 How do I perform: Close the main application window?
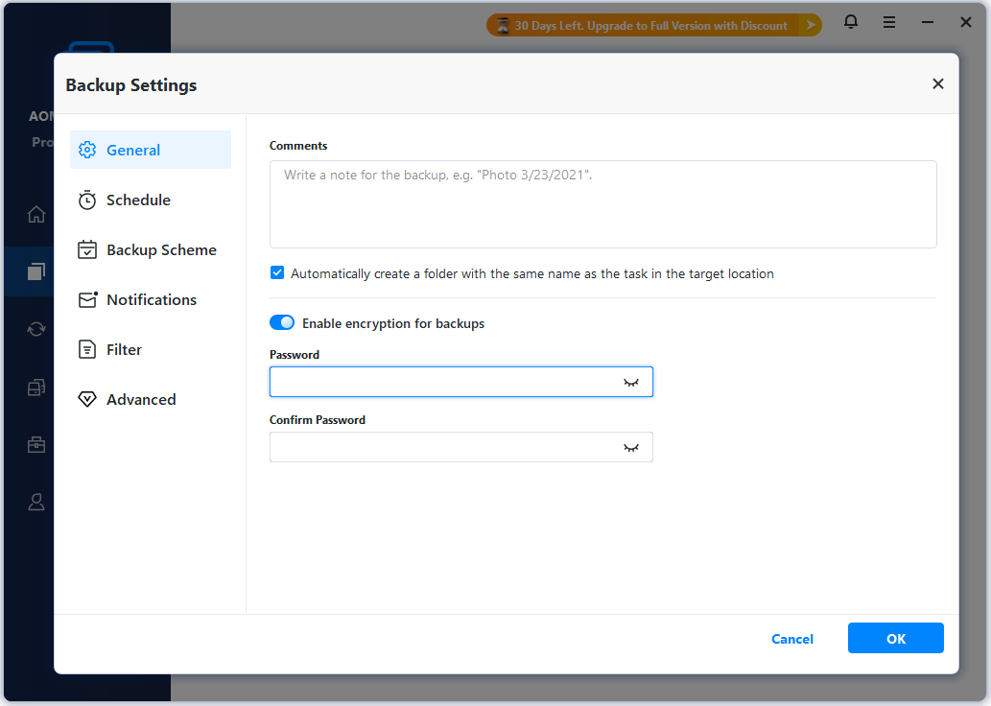click(x=966, y=22)
